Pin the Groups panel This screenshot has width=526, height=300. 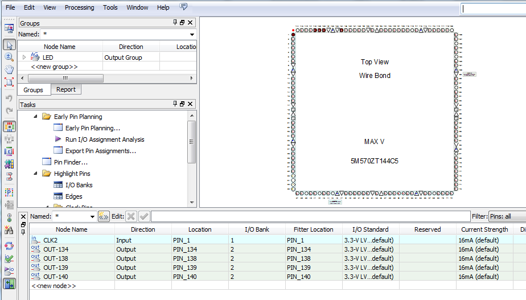[175, 22]
